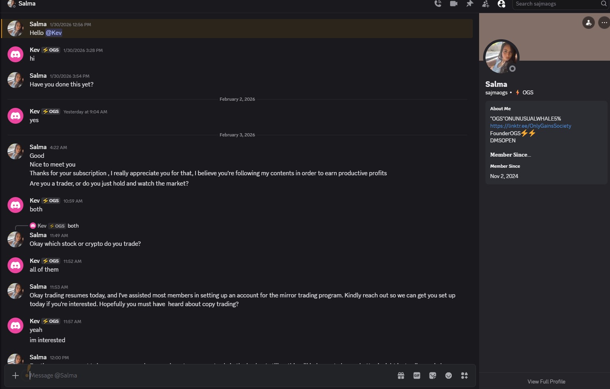Open the three-dot profile options menu
610x389 pixels.
604,23
